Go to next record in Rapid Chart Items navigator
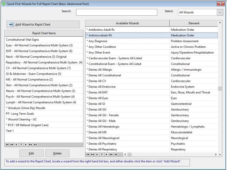This screenshot has width=227, height=170. click(x=26, y=145)
